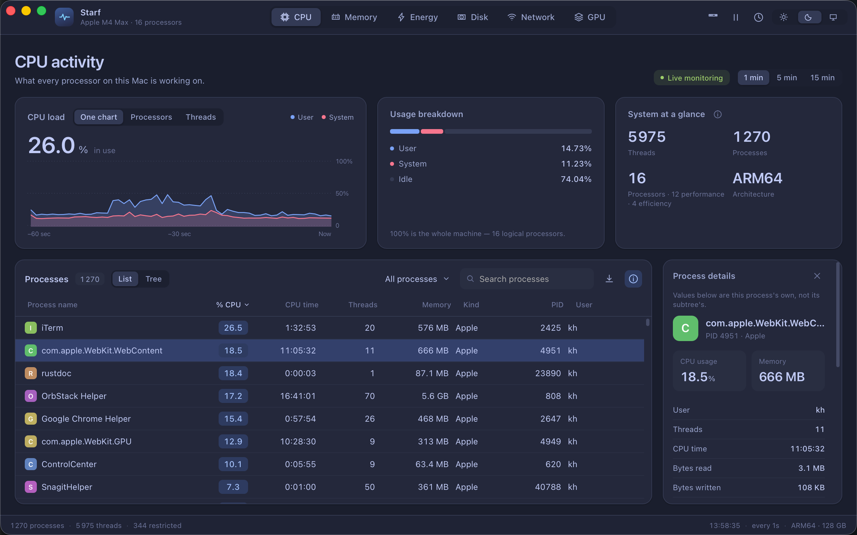Select the dark theme moon icon
Screen dimensions: 857x535
[808, 18]
